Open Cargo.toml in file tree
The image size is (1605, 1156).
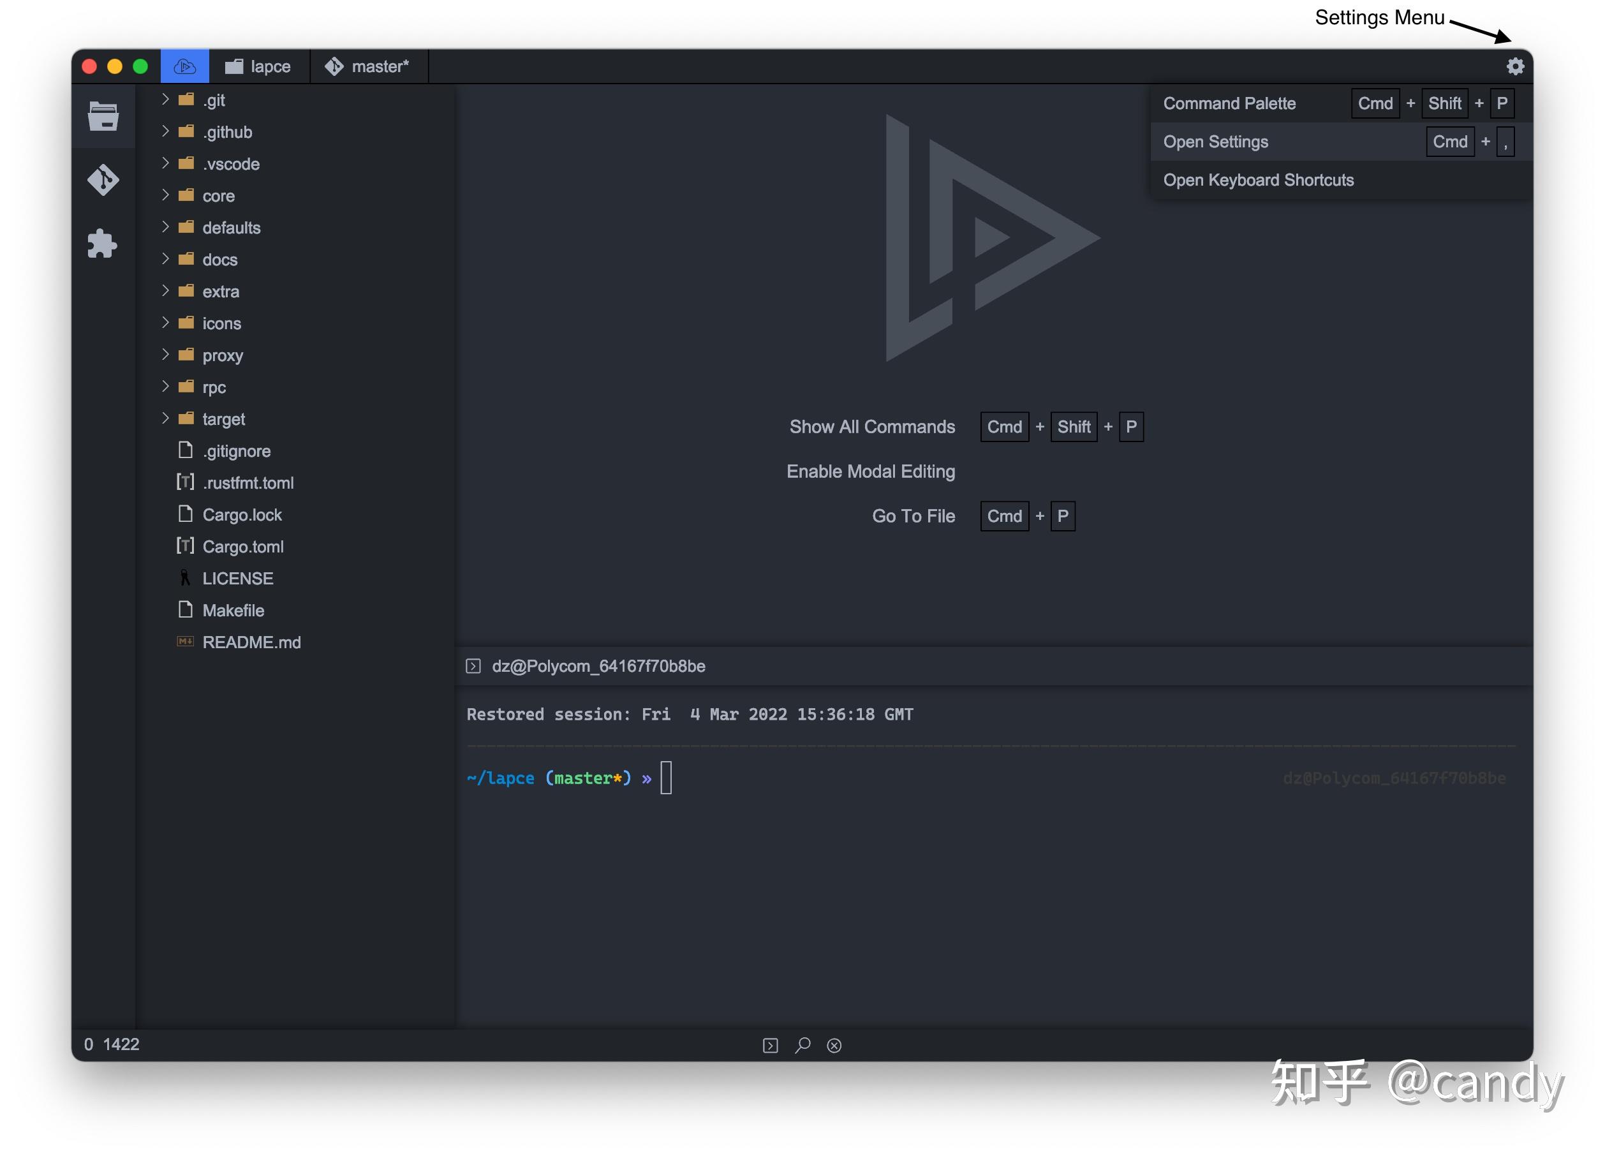(243, 547)
